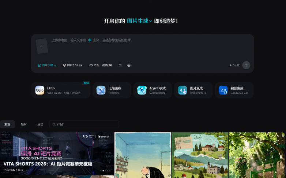Switch to the 发现 tab

point(7,124)
